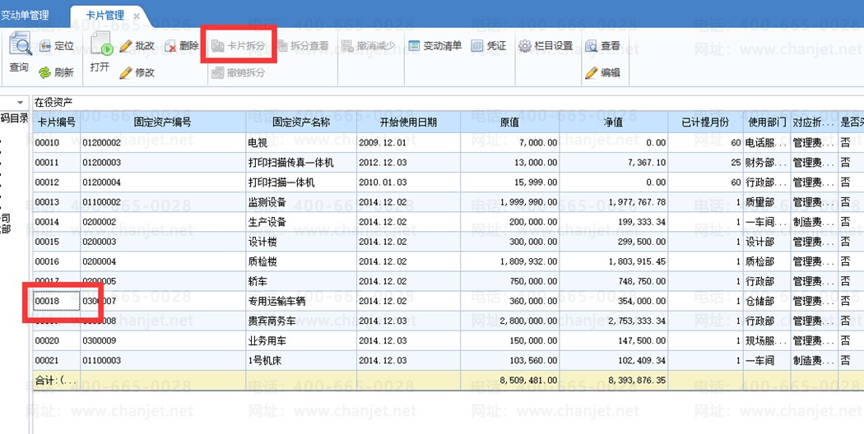Sort by 开始使用日期 column header
The image size is (864, 434).
coord(408,122)
